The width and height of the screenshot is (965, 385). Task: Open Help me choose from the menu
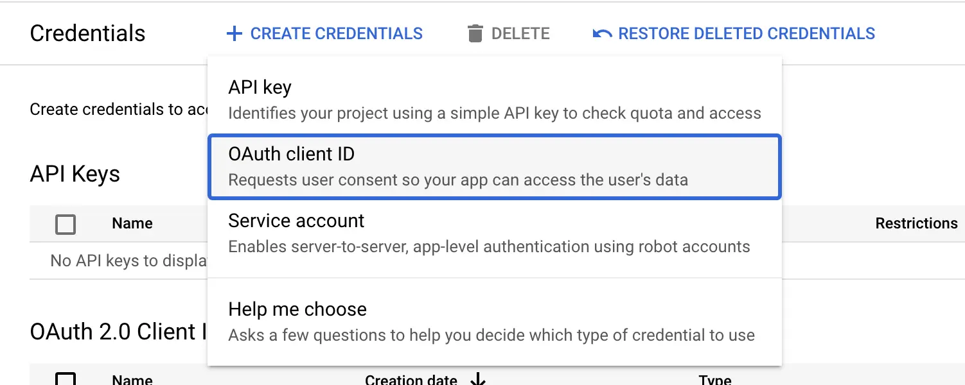pos(495,321)
